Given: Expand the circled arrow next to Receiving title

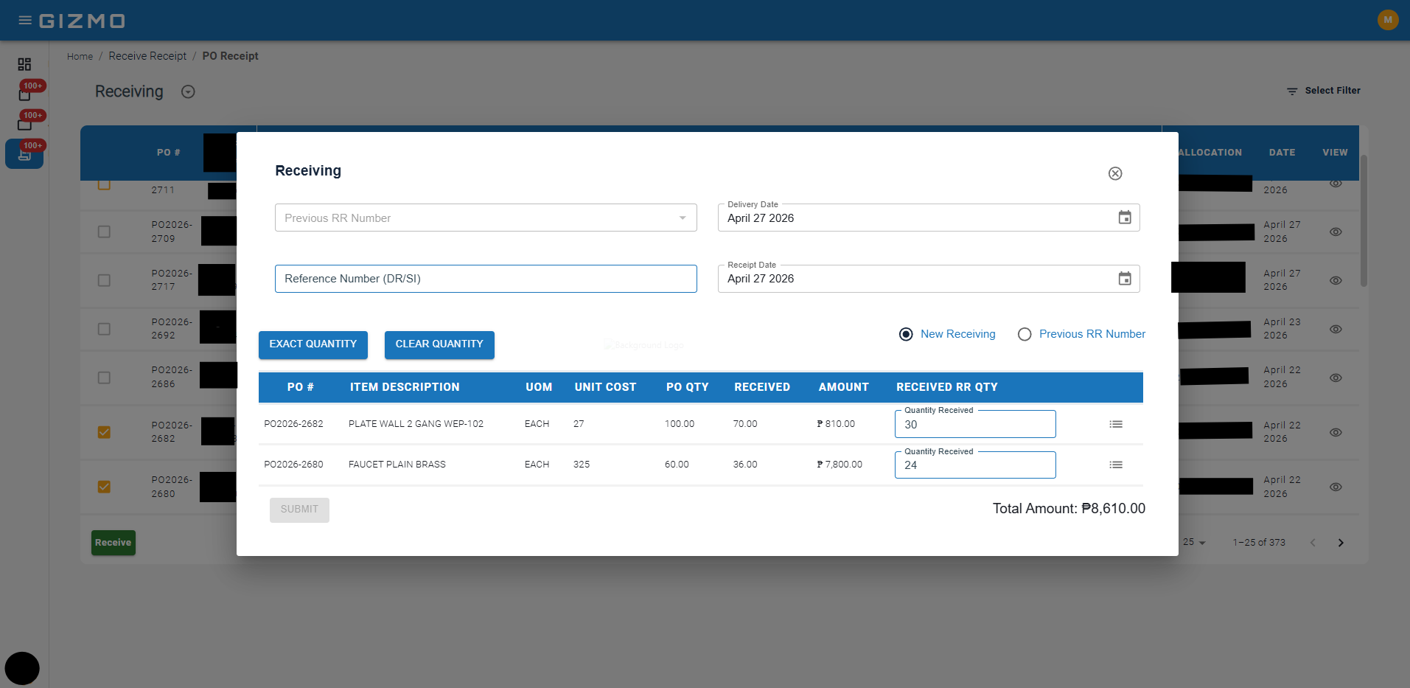Looking at the screenshot, I should 188,91.
